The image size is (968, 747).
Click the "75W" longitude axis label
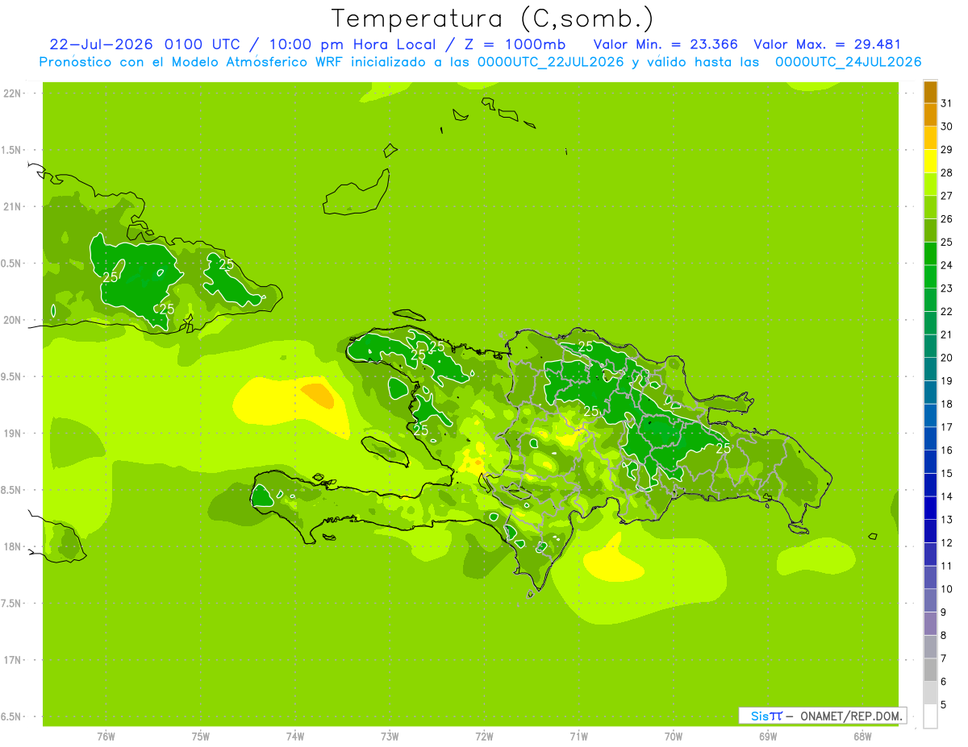click(201, 737)
